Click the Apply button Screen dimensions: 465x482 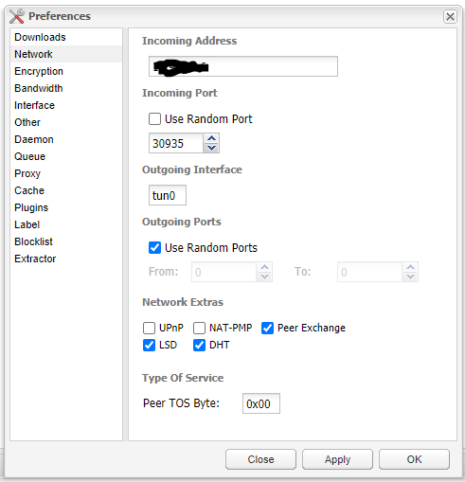pyautogui.click(x=337, y=459)
